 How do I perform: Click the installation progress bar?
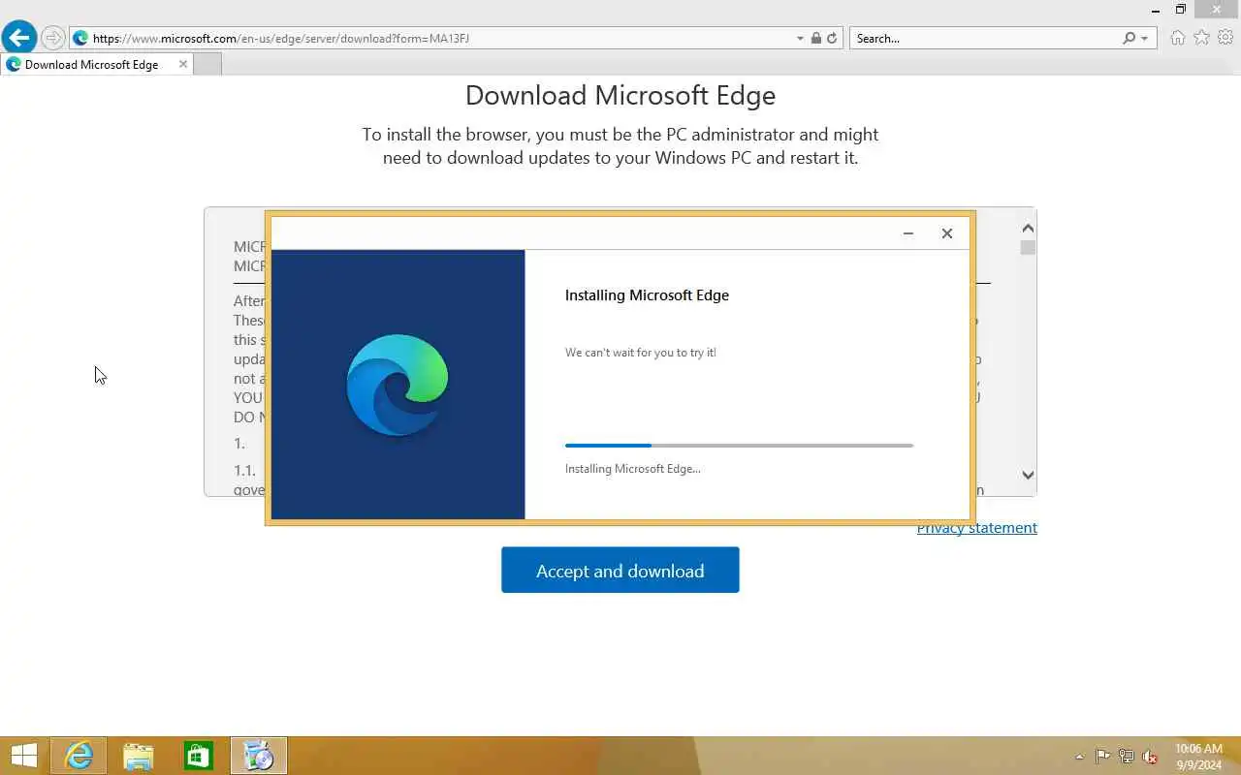point(739,446)
